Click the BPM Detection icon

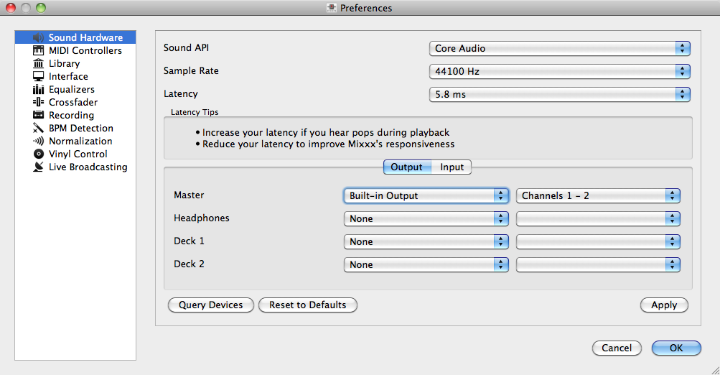39,129
